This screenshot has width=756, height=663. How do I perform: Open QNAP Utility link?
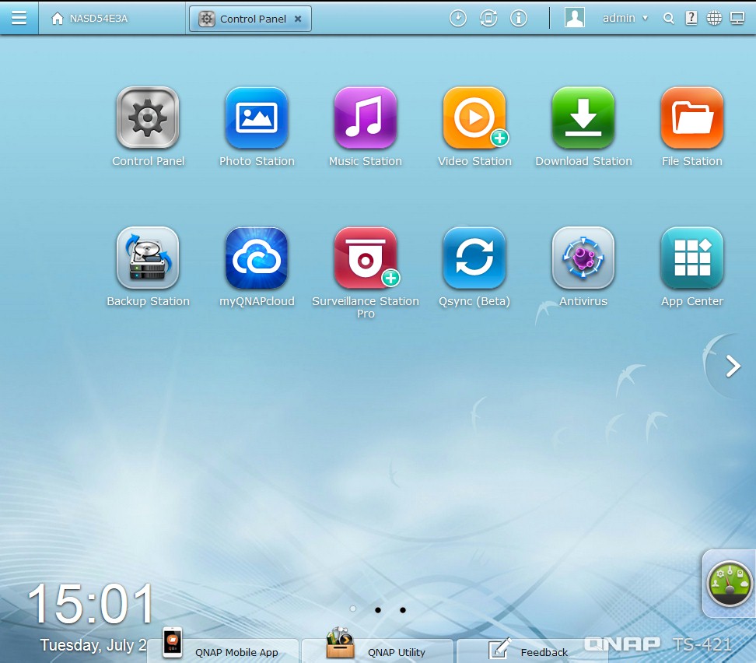click(x=377, y=650)
